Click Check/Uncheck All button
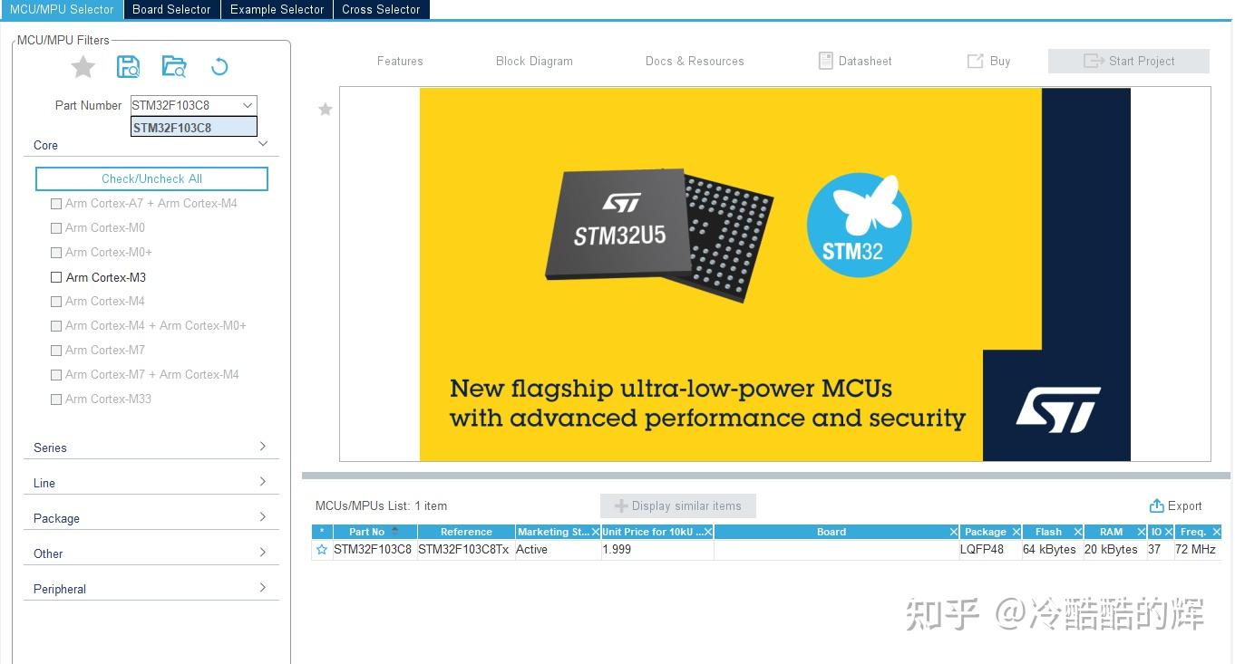The height and width of the screenshot is (664, 1235). 151,178
